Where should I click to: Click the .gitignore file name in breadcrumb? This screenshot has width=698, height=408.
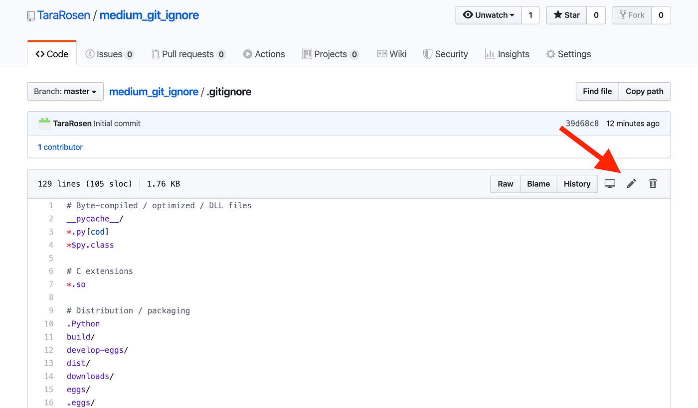(x=229, y=92)
